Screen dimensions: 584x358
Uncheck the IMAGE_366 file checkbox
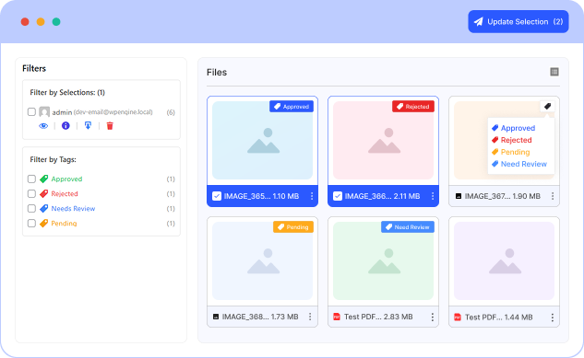click(338, 196)
